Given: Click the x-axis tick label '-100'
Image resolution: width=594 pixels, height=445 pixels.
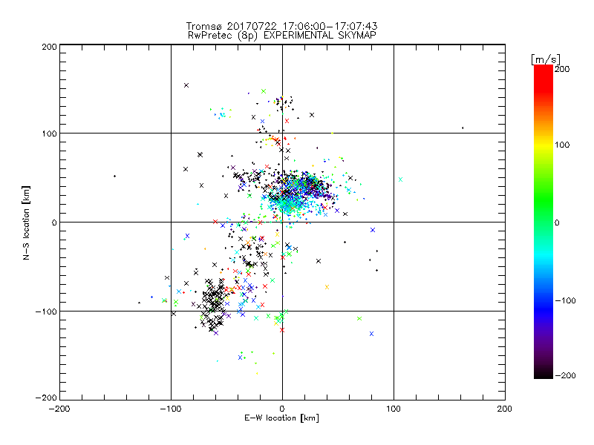Looking at the screenshot, I should (x=171, y=409).
